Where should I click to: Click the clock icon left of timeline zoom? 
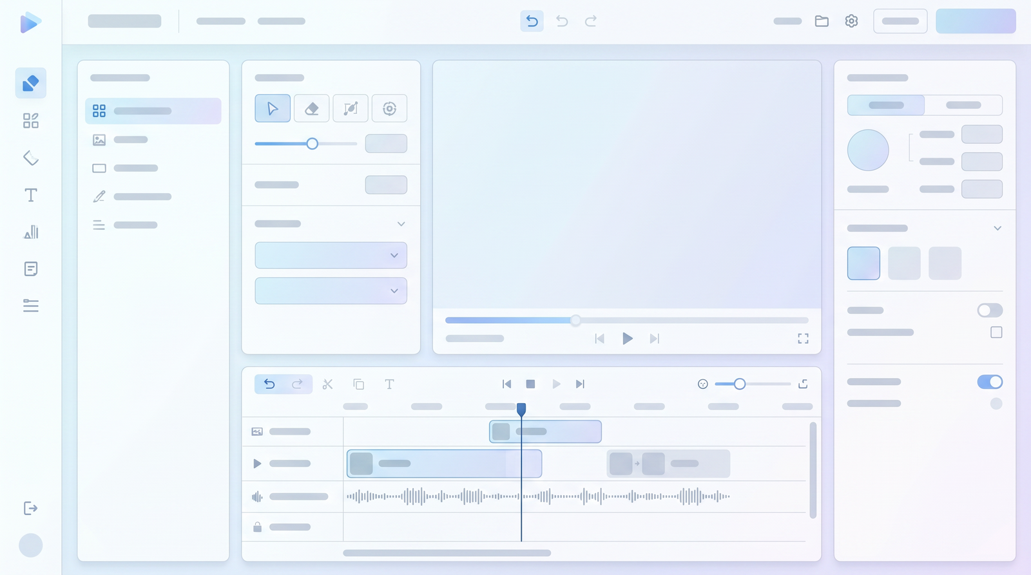click(x=703, y=384)
